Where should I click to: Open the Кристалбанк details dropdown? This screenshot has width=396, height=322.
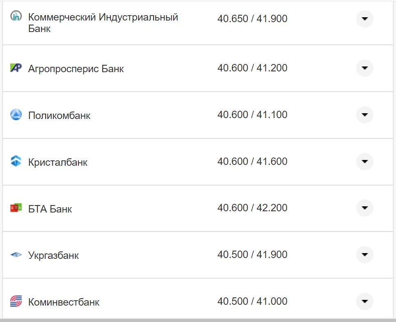tap(364, 162)
